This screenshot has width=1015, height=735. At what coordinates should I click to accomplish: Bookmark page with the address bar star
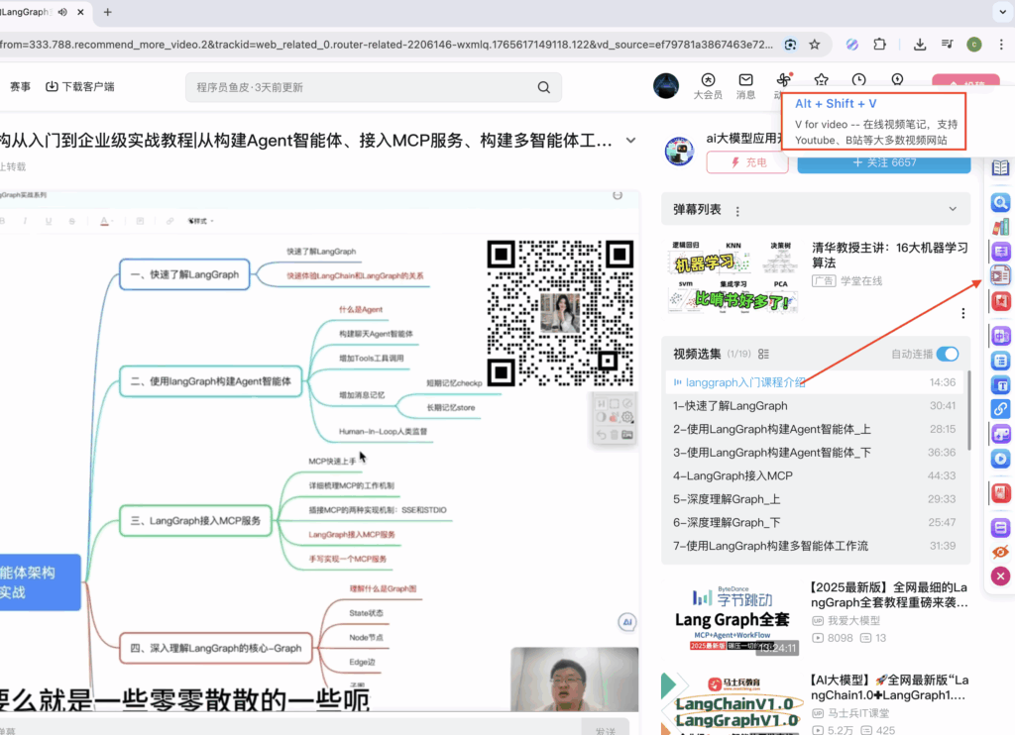tap(814, 45)
